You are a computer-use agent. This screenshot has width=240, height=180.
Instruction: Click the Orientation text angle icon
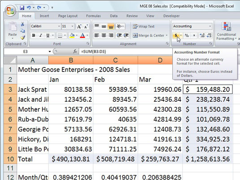[120, 26]
